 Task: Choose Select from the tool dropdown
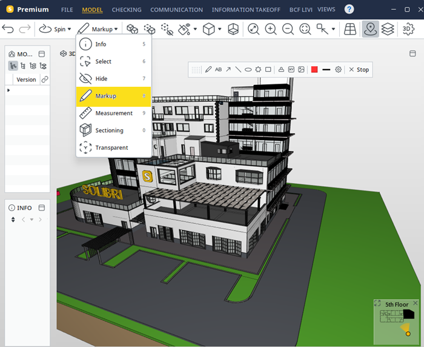click(114, 61)
